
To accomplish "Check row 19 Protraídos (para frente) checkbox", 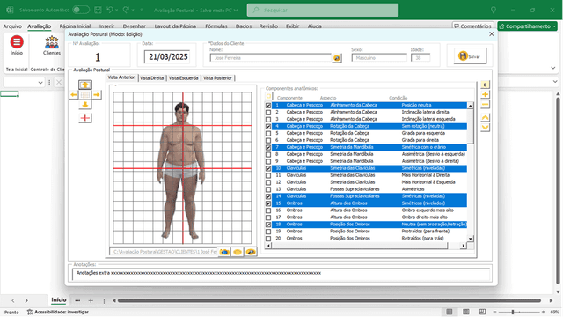I will 268,232.
